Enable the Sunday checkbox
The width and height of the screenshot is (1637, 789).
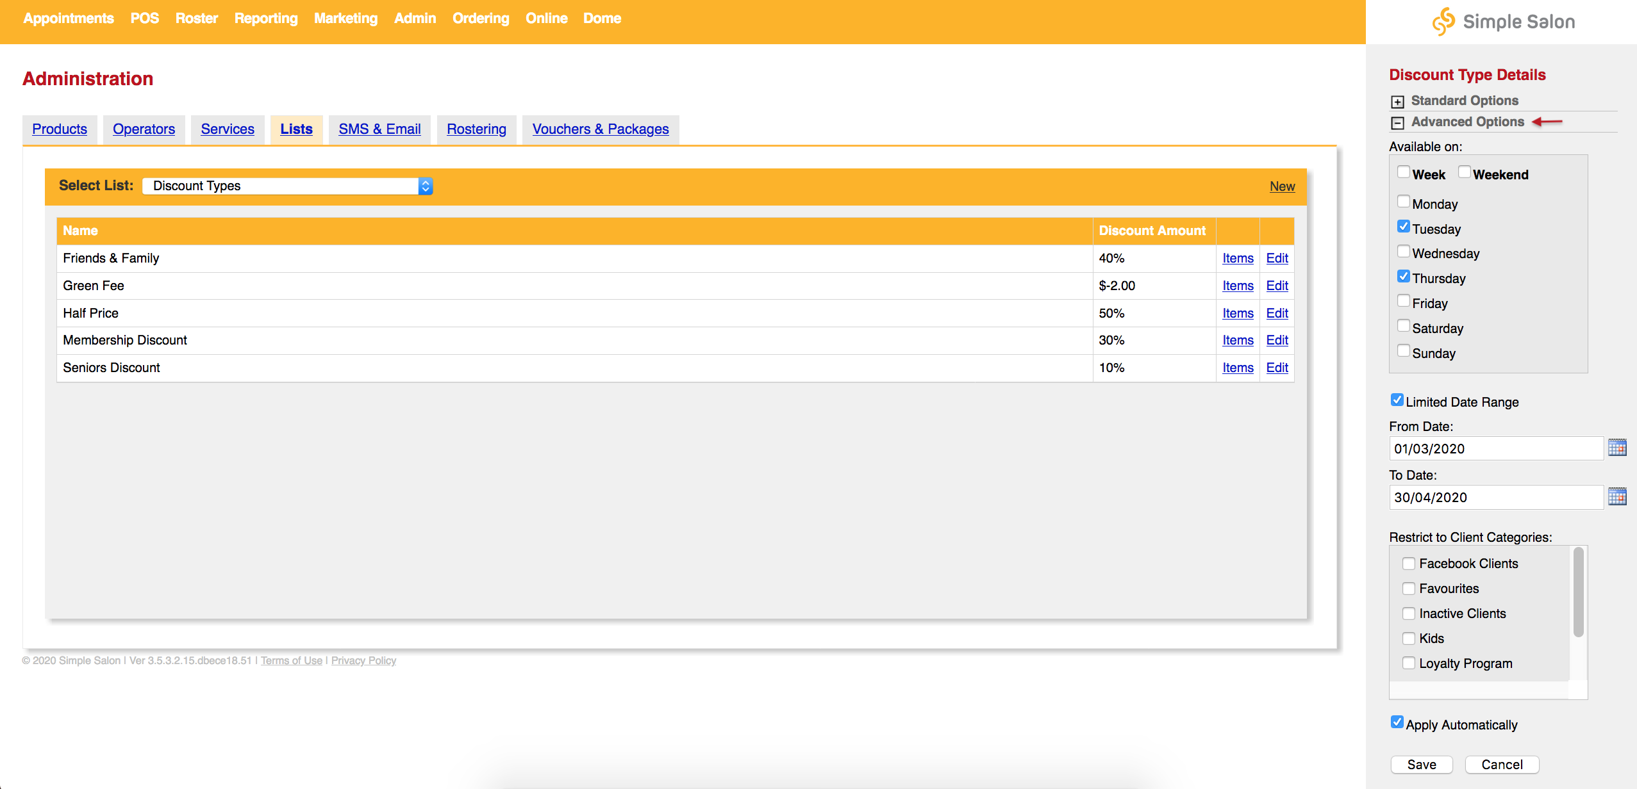[x=1403, y=350]
